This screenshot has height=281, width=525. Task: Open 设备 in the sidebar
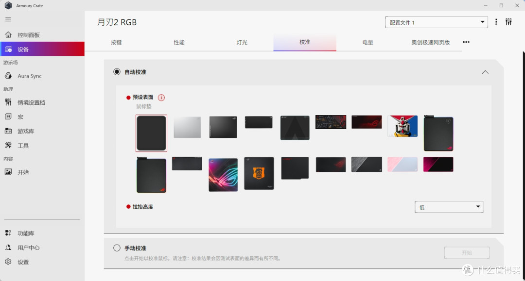pyautogui.click(x=42, y=49)
